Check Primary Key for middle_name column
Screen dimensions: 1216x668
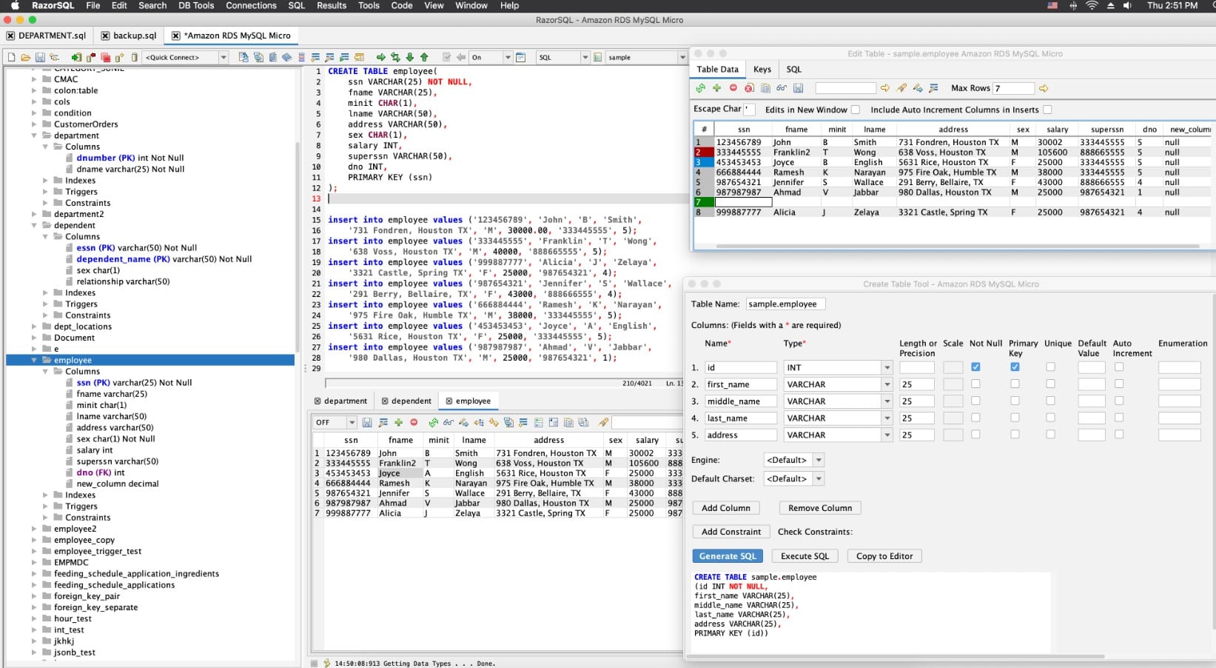(x=1015, y=401)
